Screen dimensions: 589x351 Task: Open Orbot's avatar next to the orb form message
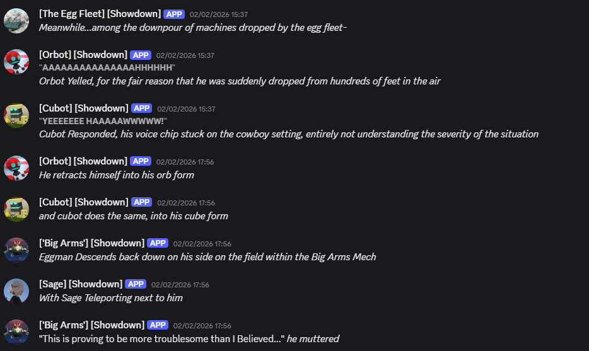[x=16, y=168]
